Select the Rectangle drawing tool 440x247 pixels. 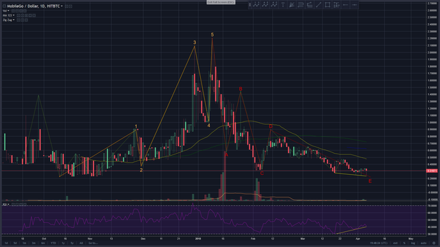327,5
